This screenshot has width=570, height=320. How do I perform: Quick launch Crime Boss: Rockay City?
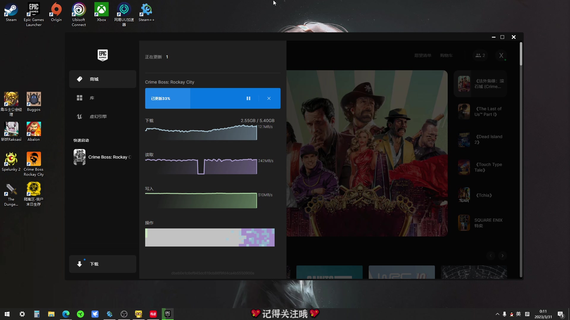103,157
